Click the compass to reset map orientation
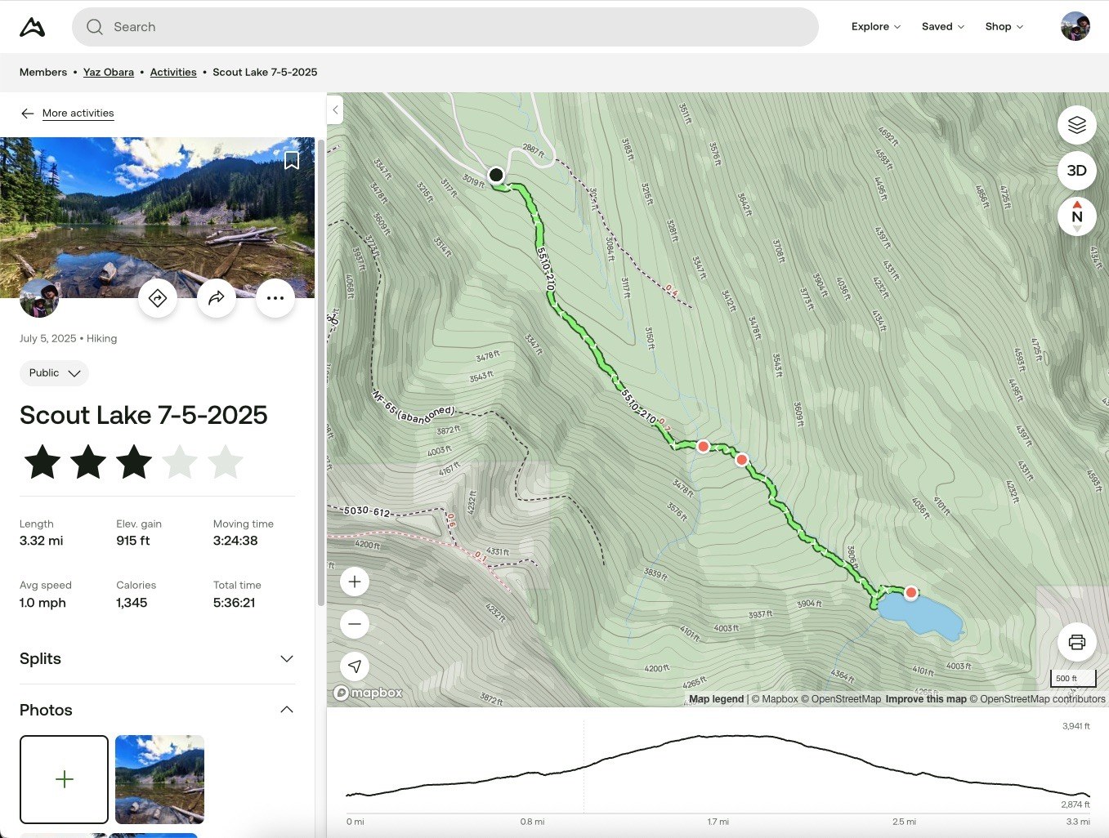 pyautogui.click(x=1076, y=216)
